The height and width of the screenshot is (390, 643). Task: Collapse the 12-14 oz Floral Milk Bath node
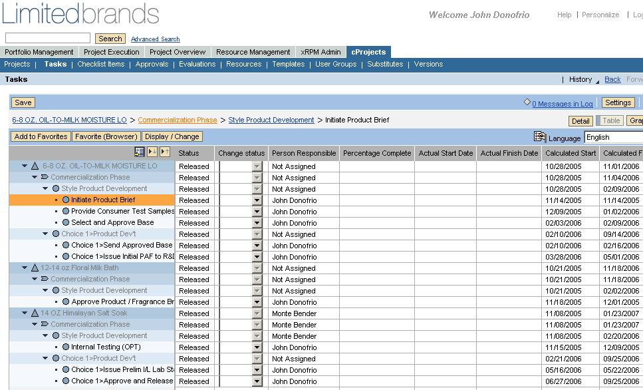(25, 268)
